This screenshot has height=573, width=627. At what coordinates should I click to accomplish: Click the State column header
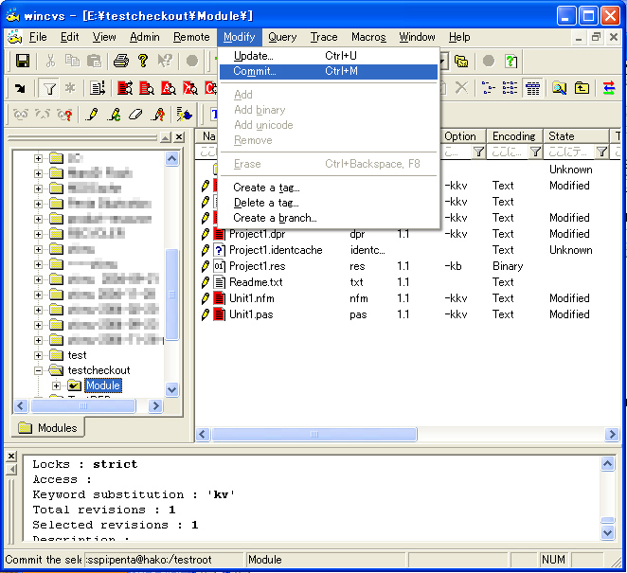(576, 136)
